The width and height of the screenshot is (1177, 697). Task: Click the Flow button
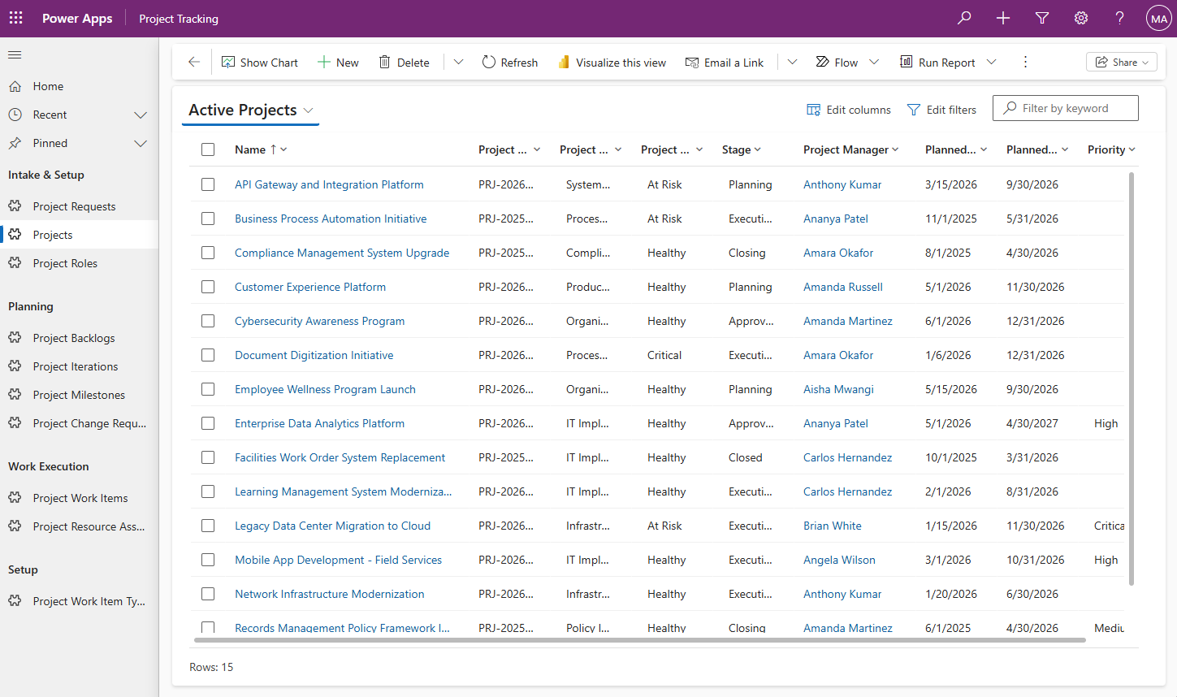tap(837, 63)
